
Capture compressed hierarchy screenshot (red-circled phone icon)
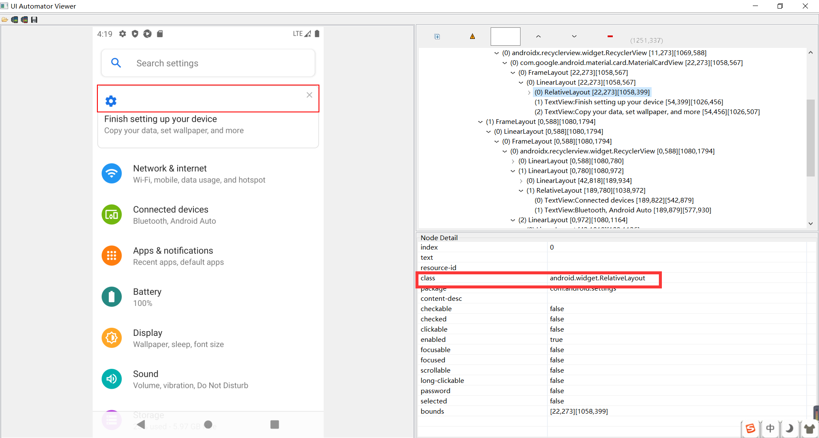click(24, 20)
